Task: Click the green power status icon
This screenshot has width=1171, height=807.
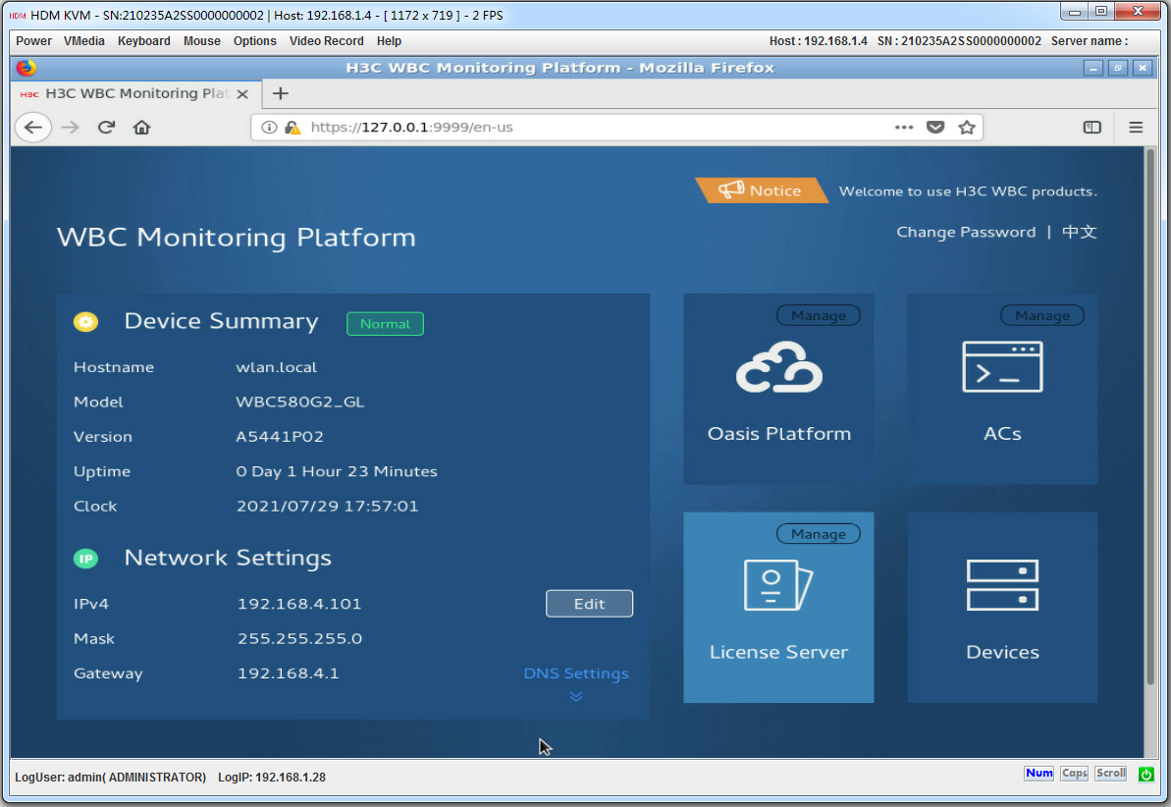Action: tap(1145, 775)
